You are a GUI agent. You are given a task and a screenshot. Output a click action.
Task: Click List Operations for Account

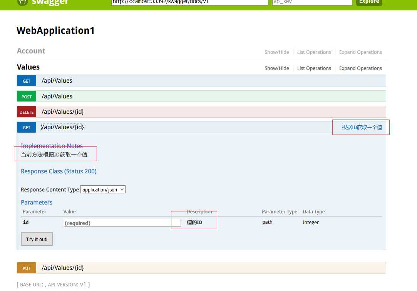(x=314, y=52)
